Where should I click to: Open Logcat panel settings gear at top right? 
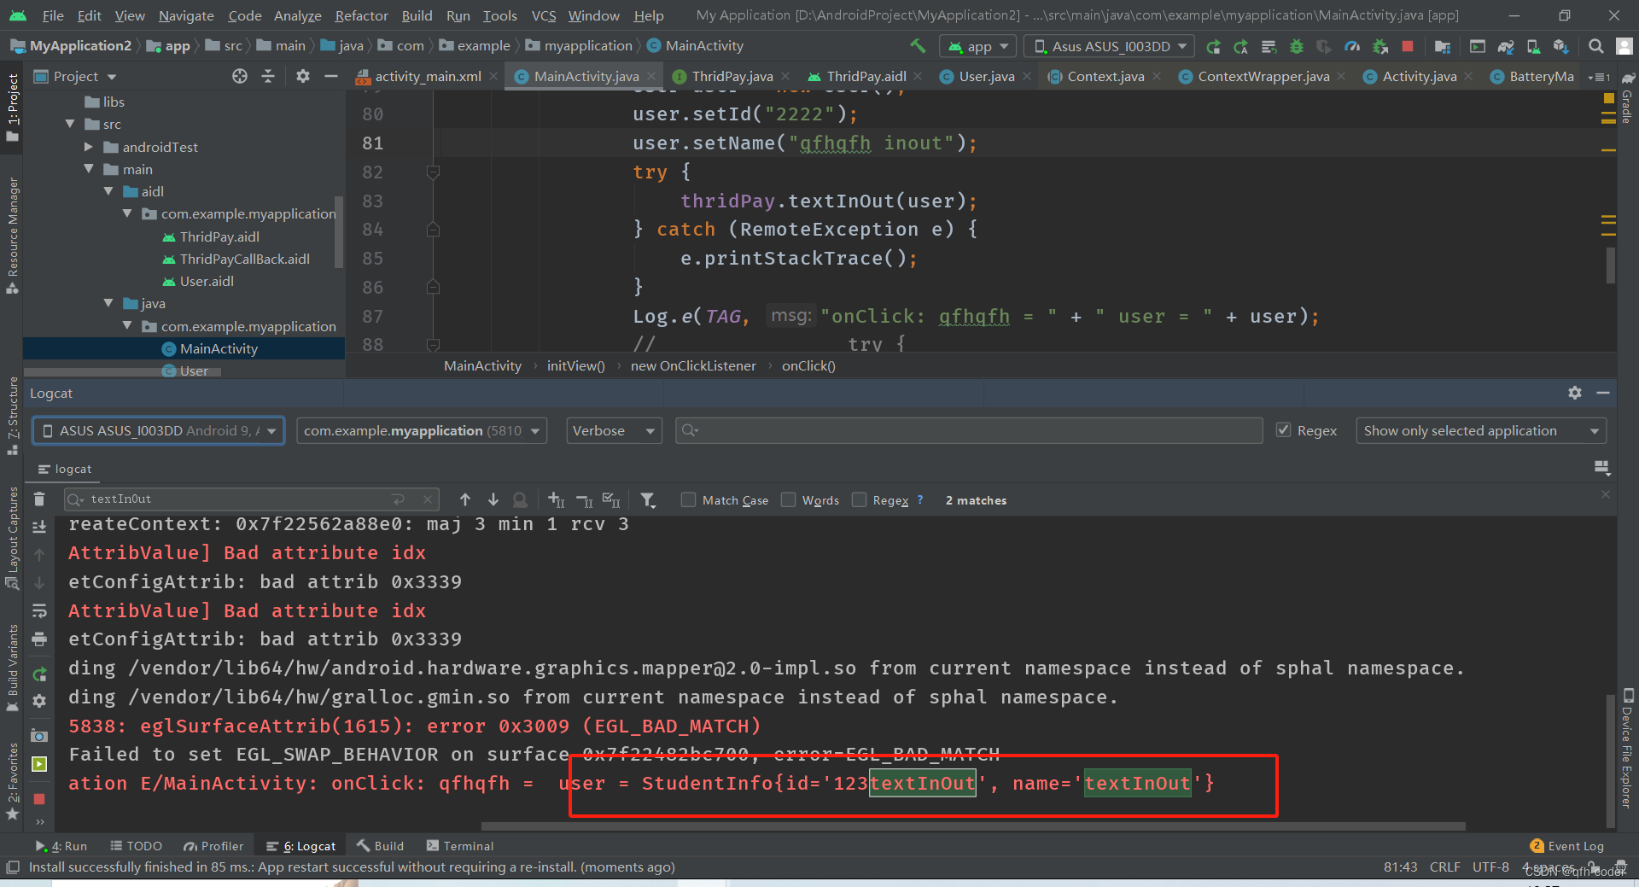tap(1575, 393)
